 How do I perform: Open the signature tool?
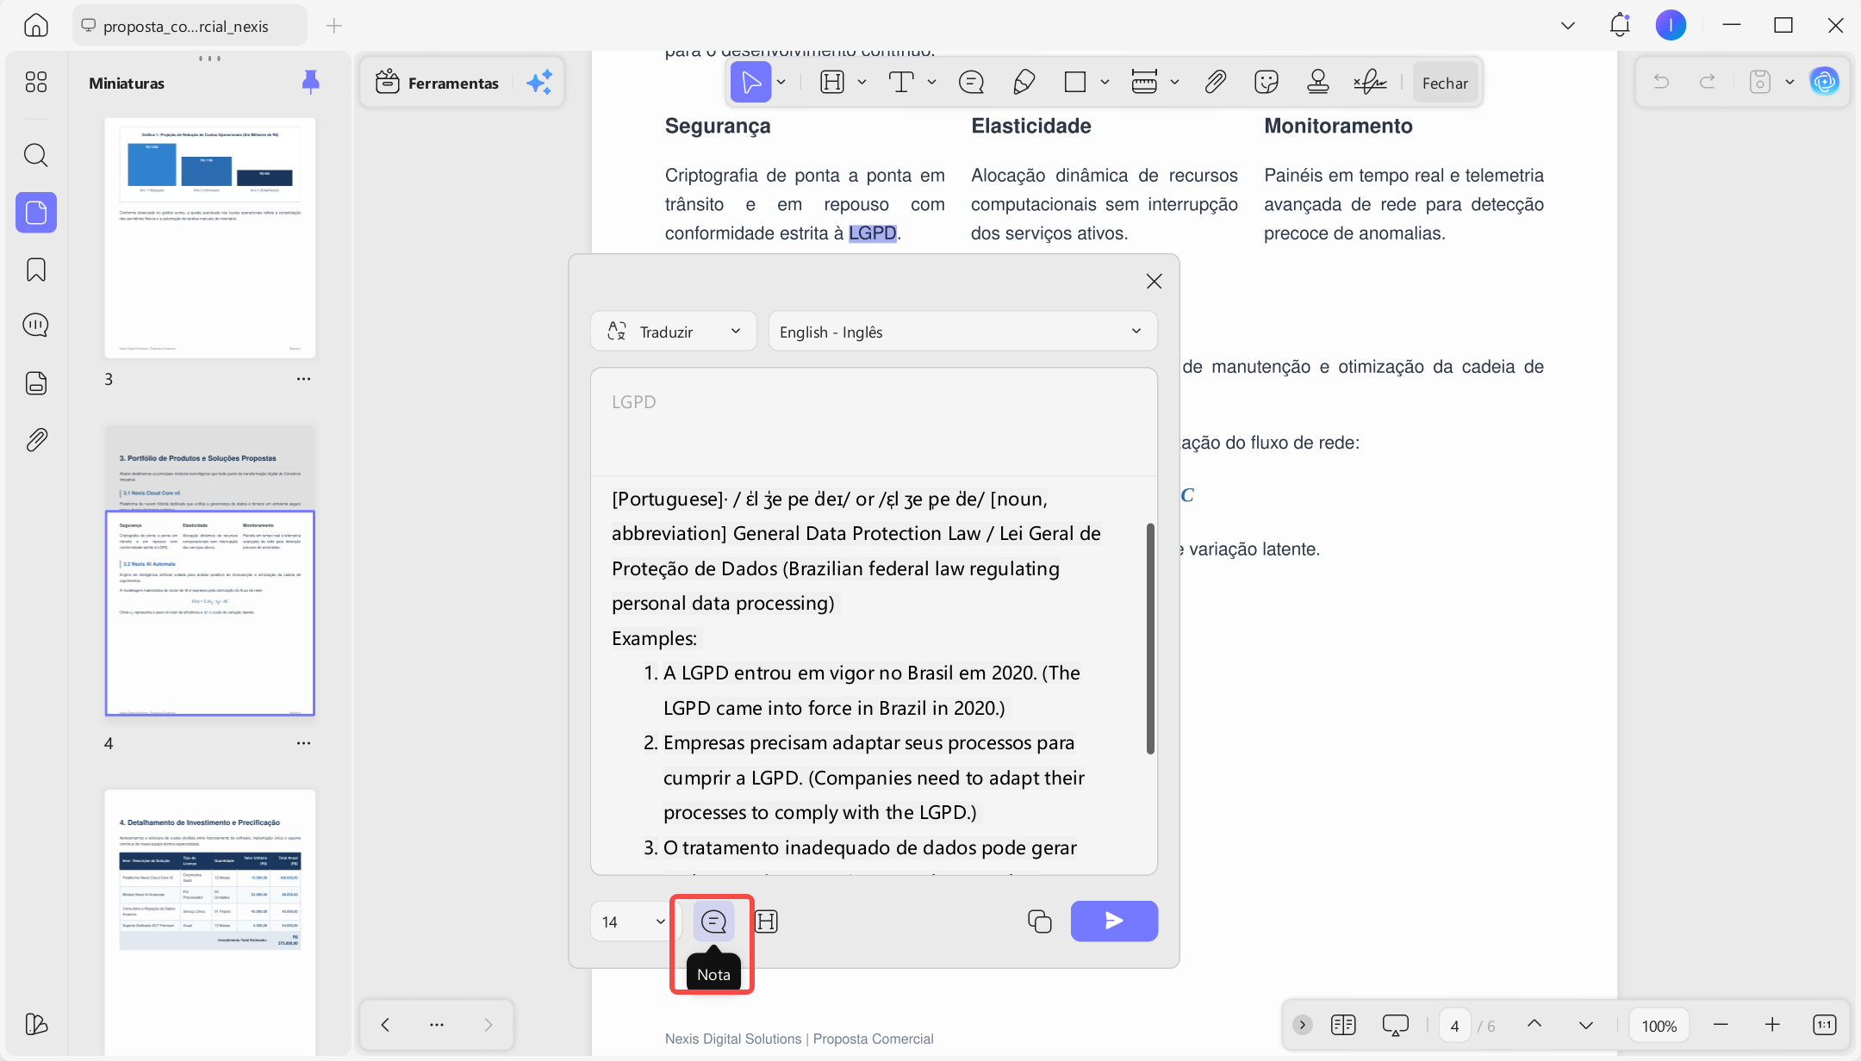click(1370, 83)
